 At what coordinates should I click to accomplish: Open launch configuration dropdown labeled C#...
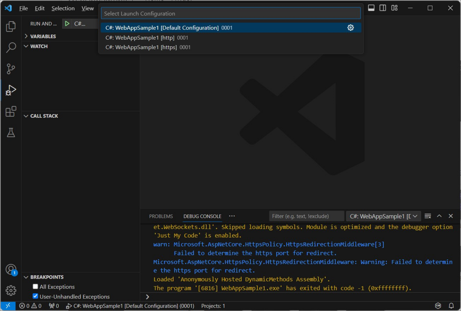84,23
